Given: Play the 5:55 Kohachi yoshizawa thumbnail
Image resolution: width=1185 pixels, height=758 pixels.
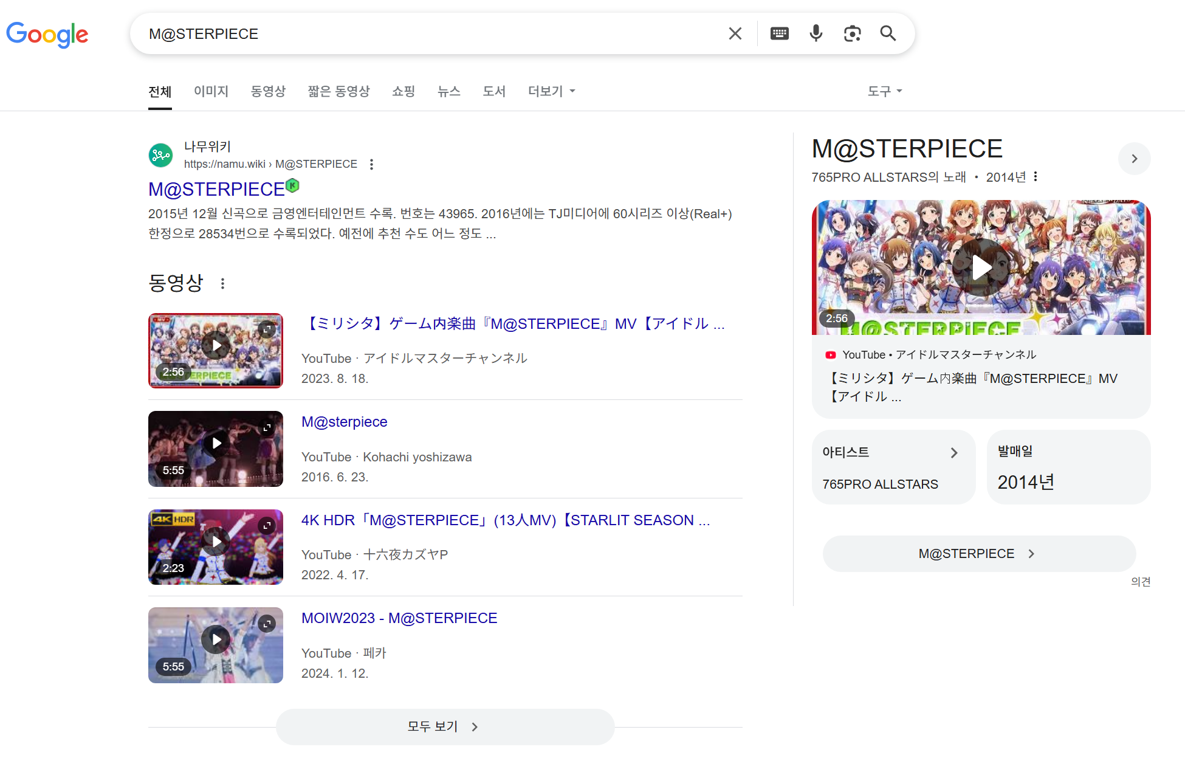Looking at the screenshot, I should (216, 449).
